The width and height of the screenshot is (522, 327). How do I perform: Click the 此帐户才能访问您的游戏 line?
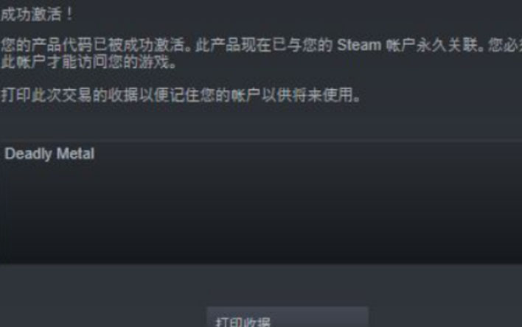click(88, 62)
